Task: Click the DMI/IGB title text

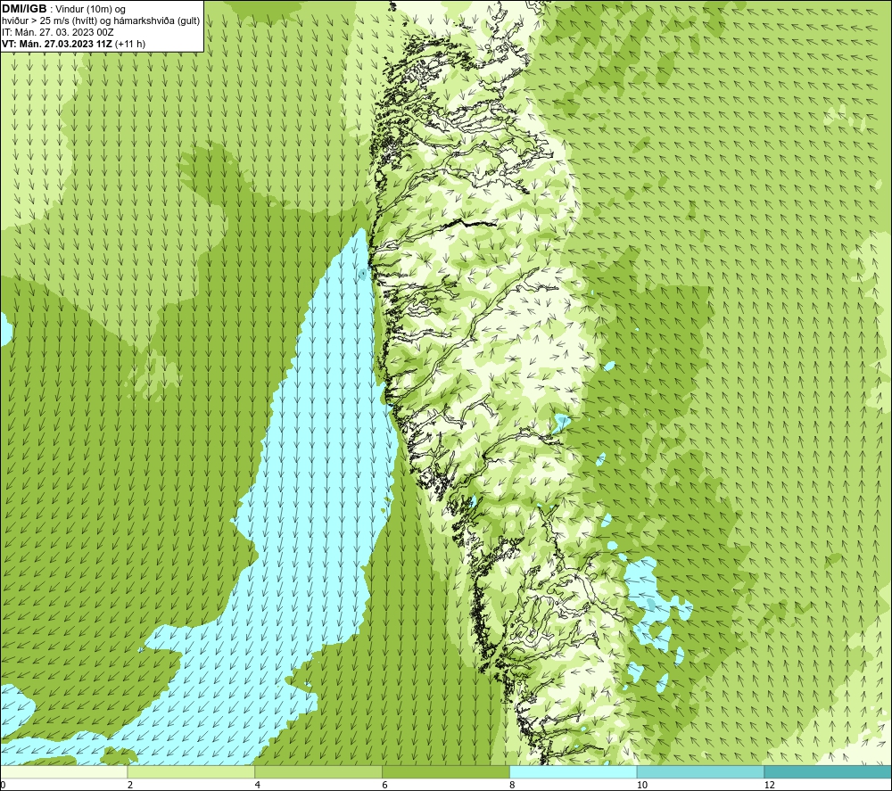Action: point(24,9)
